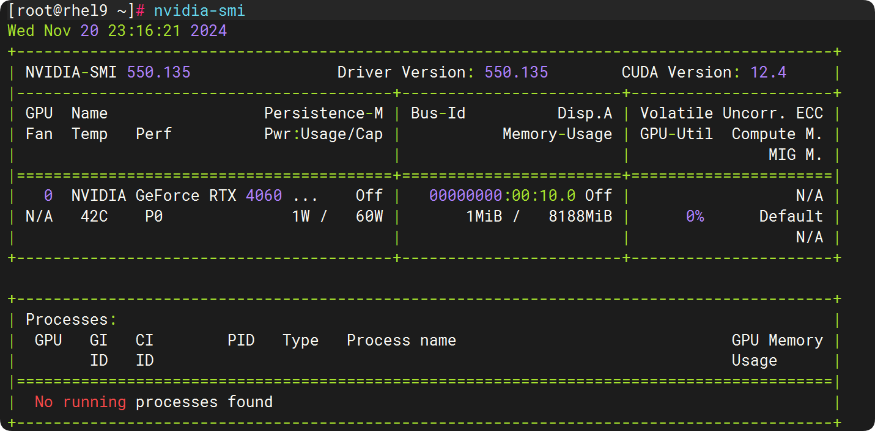Click the Off value under Disp.A
This screenshot has height=431, width=875.
(599, 195)
